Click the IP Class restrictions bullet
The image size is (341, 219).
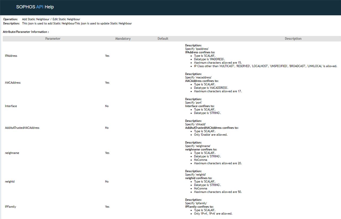(266, 66)
